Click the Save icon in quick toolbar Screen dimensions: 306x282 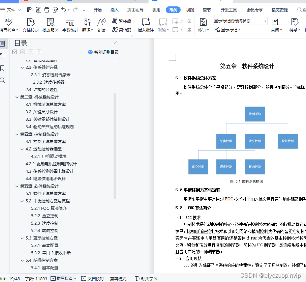pyautogui.click(x=30, y=10)
